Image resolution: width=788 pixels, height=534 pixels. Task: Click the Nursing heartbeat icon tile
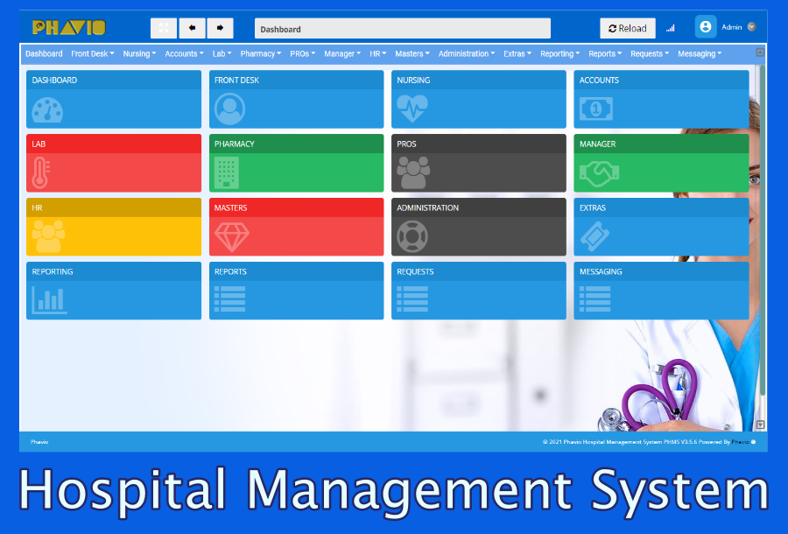click(412, 109)
